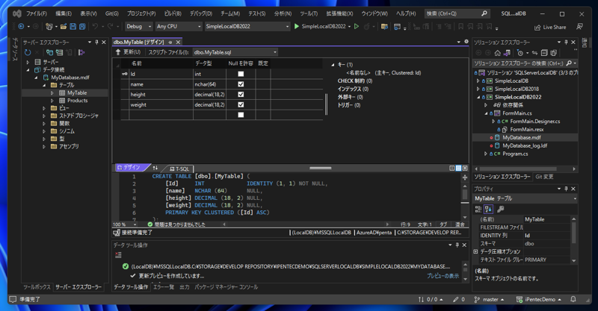Switch Properties to Categorized view icon
Image resolution: width=598 pixels, height=311 pixels.
(x=478, y=209)
